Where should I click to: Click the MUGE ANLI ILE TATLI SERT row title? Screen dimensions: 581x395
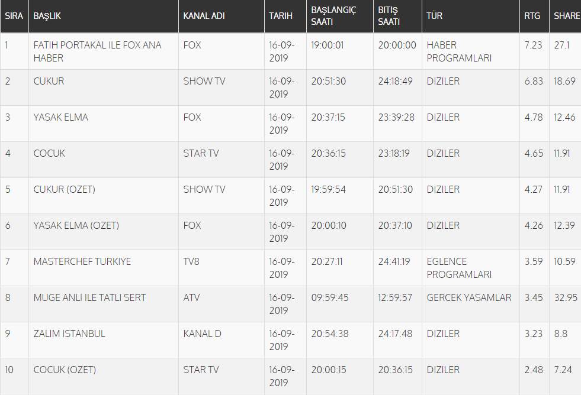click(x=89, y=297)
